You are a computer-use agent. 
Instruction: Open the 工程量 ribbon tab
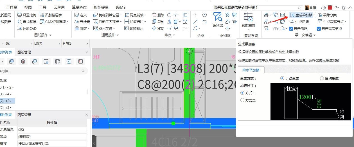click(12, 7)
